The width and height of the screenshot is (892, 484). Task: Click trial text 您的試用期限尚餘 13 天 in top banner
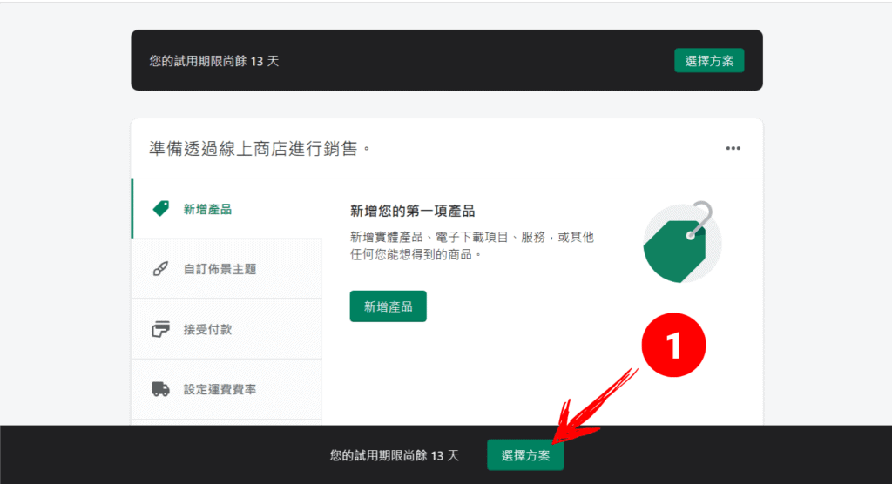tap(214, 61)
